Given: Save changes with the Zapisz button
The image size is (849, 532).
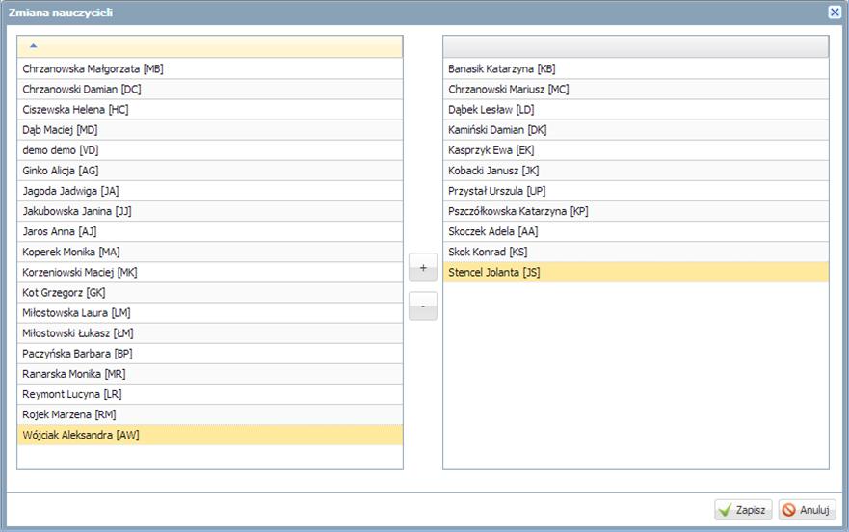Looking at the screenshot, I should 743,510.
